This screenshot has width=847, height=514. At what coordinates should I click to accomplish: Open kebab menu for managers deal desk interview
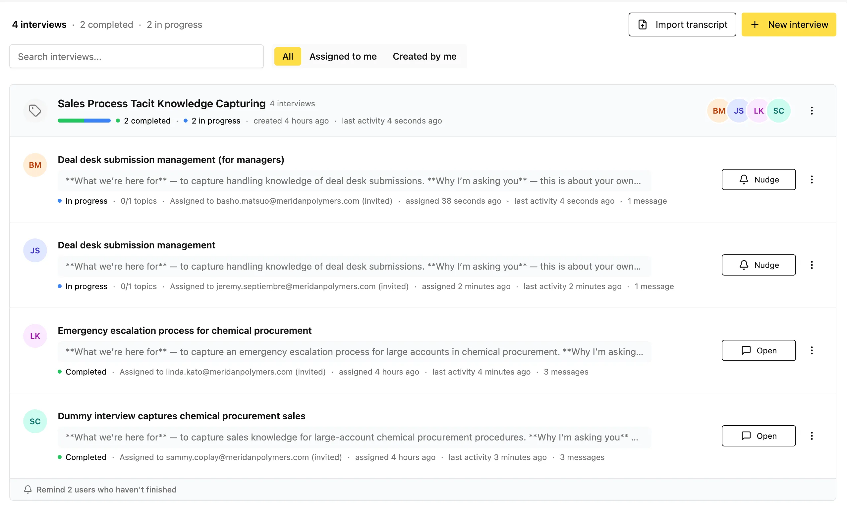[x=812, y=180]
